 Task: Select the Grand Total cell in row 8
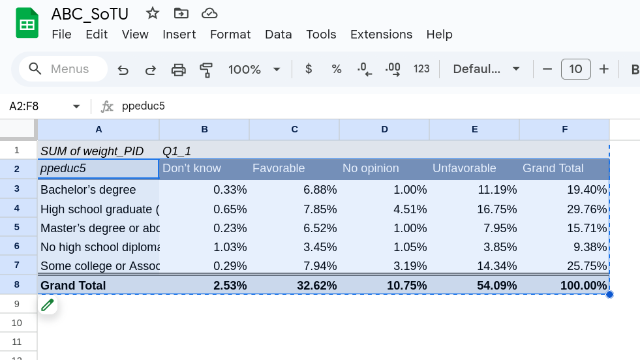pos(98,286)
